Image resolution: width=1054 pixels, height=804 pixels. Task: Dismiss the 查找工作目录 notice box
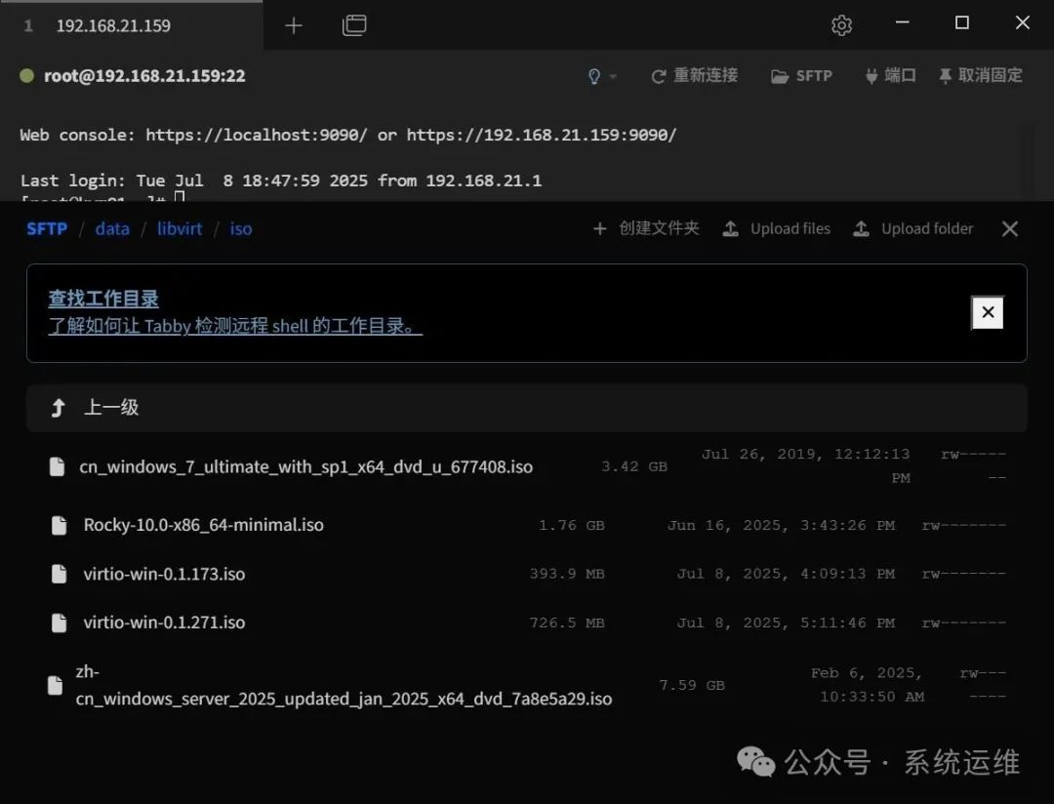pos(988,312)
